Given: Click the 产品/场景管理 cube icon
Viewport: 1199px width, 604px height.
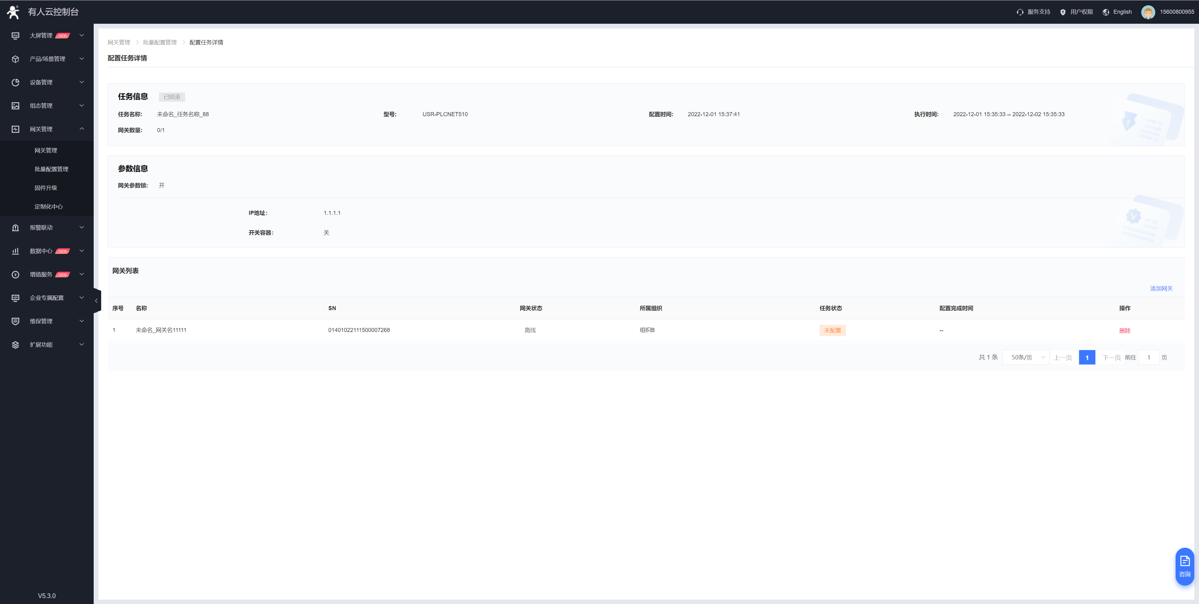Looking at the screenshot, I should [x=15, y=59].
